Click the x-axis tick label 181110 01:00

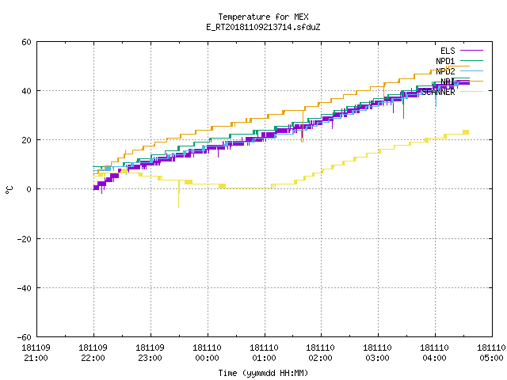coord(264,353)
